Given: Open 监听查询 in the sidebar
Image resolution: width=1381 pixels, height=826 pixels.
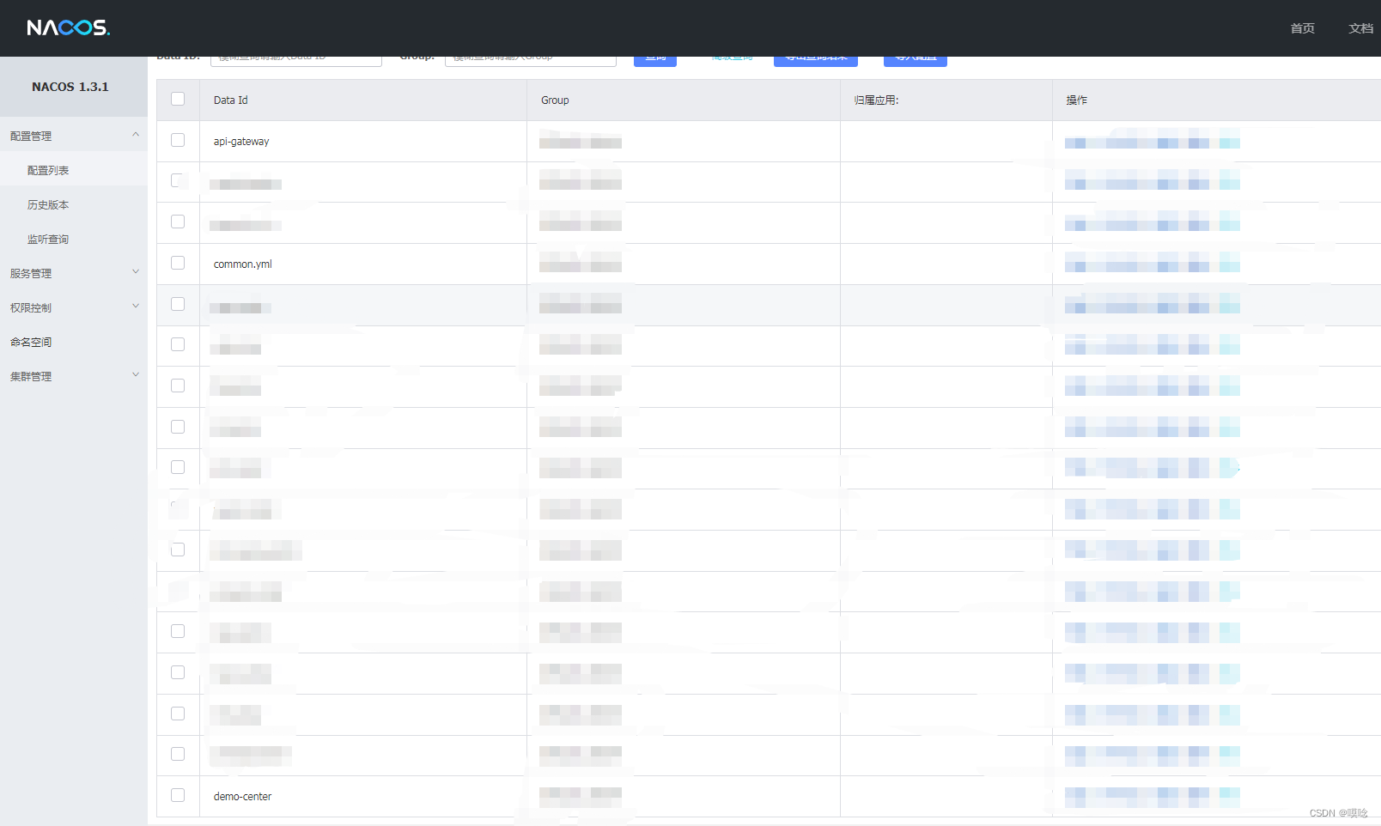Looking at the screenshot, I should [48, 239].
